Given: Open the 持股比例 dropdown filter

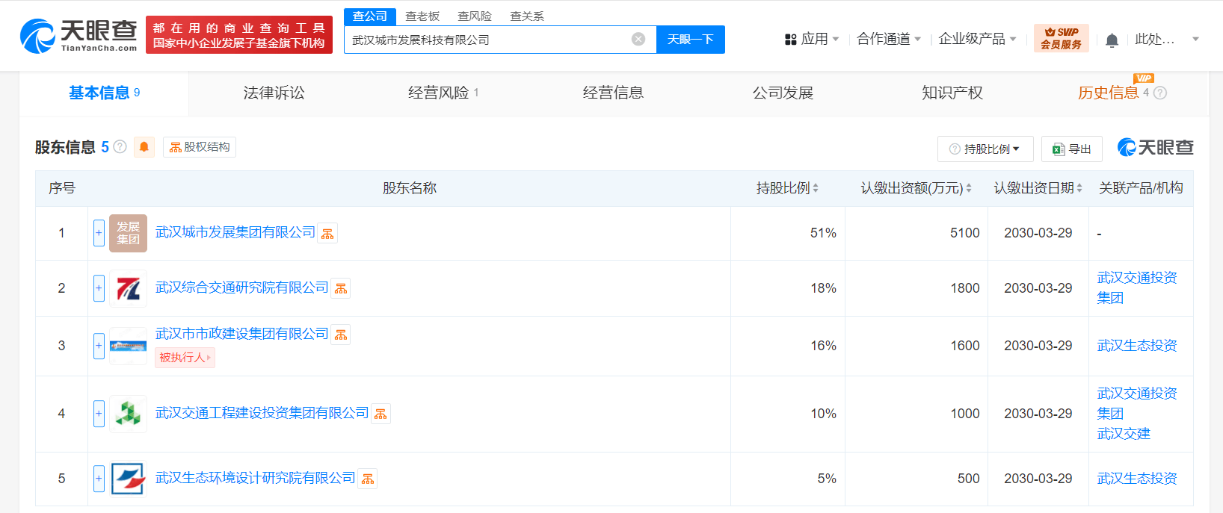Looking at the screenshot, I should (985, 149).
